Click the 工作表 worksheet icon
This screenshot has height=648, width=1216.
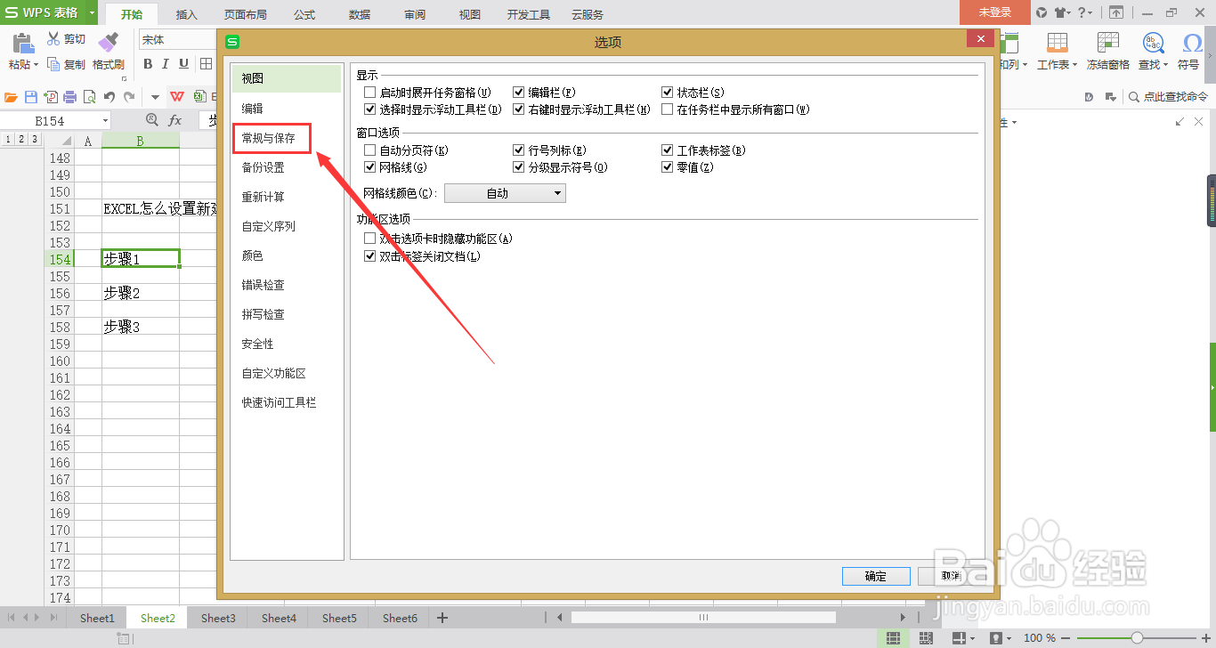1056,42
